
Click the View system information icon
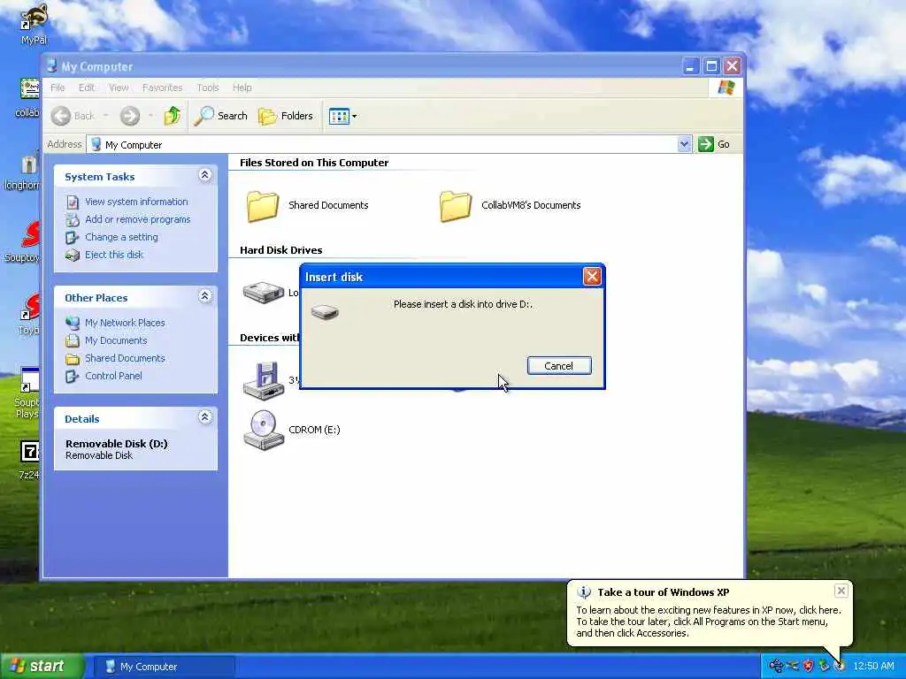tap(73, 202)
